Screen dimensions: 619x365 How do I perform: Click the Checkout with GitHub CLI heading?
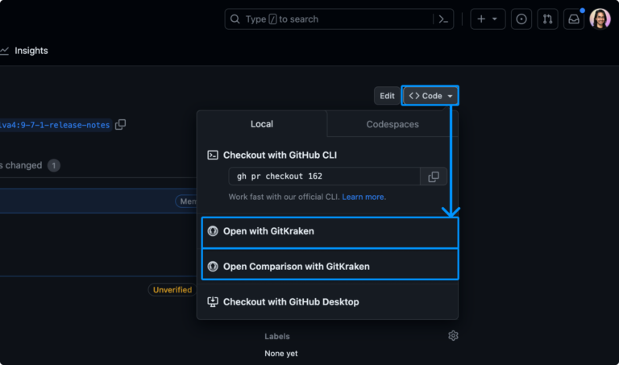tap(280, 155)
